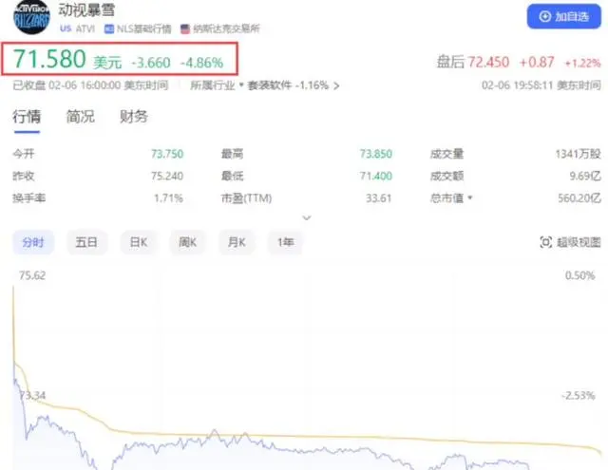
Task: Click current price 71.580
Action: 49,59
